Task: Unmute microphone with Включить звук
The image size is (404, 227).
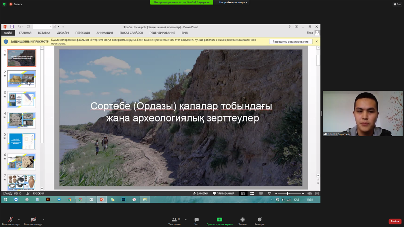Action: pyautogui.click(x=11, y=220)
